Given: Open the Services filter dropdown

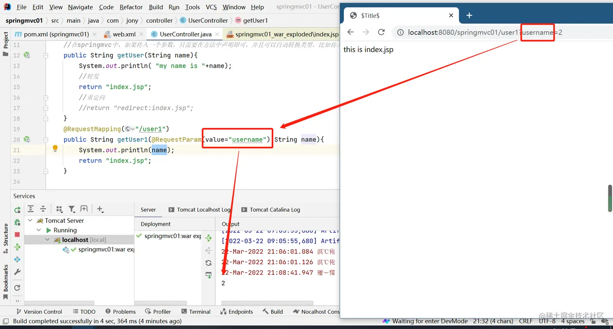Looking at the screenshot, I should (72, 209).
